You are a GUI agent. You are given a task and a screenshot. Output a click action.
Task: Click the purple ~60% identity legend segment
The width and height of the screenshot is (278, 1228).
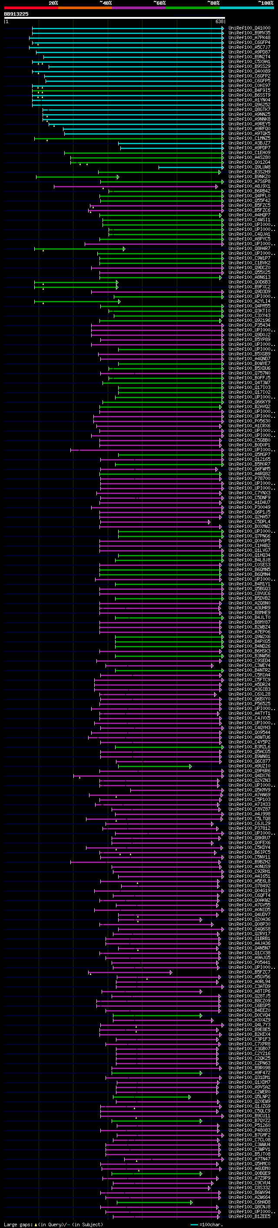point(139,8)
